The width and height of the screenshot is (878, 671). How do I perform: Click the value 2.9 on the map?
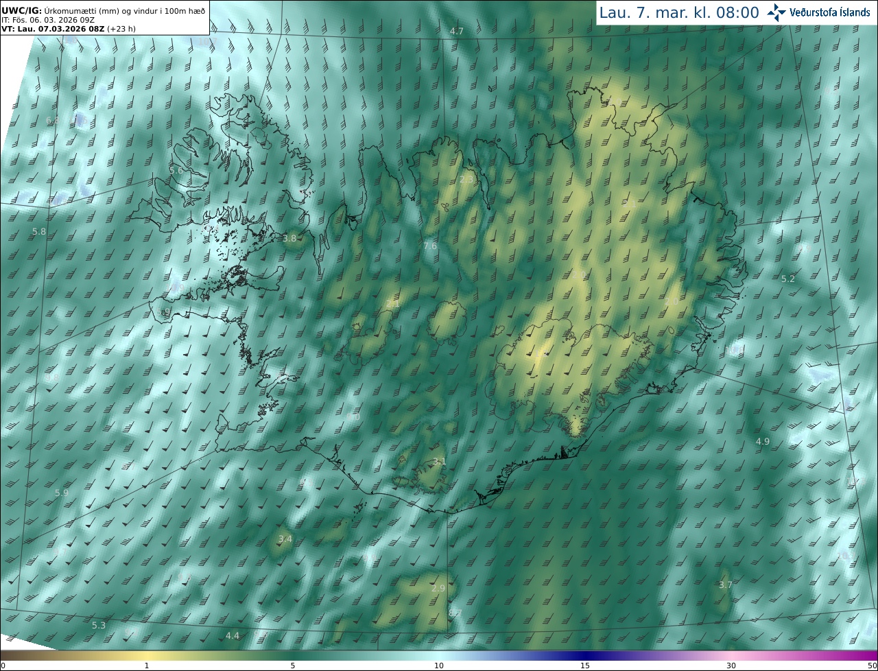(438, 588)
